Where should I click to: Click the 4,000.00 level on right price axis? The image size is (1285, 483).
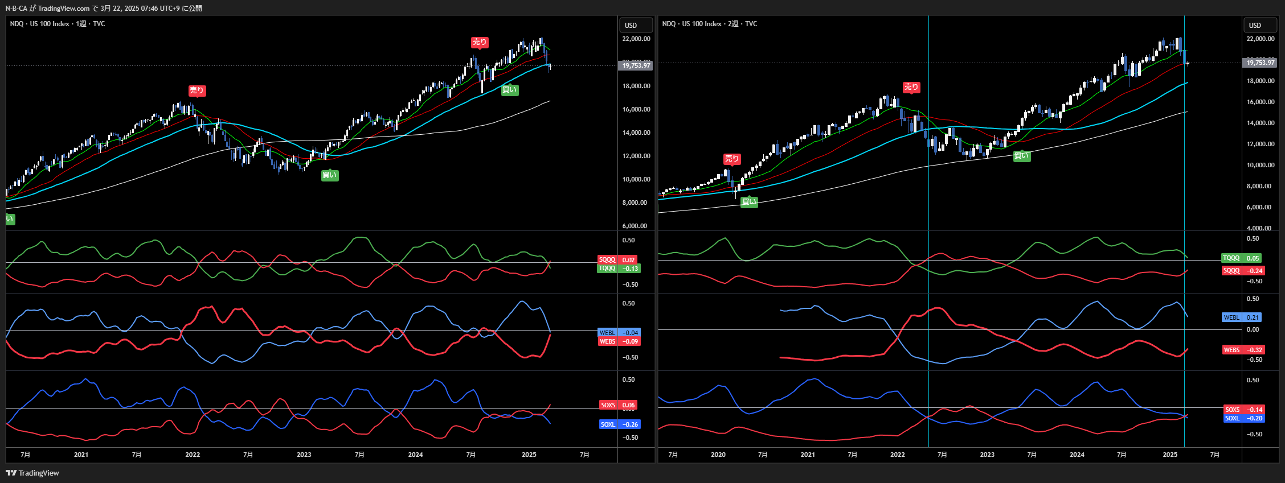tap(1259, 228)
